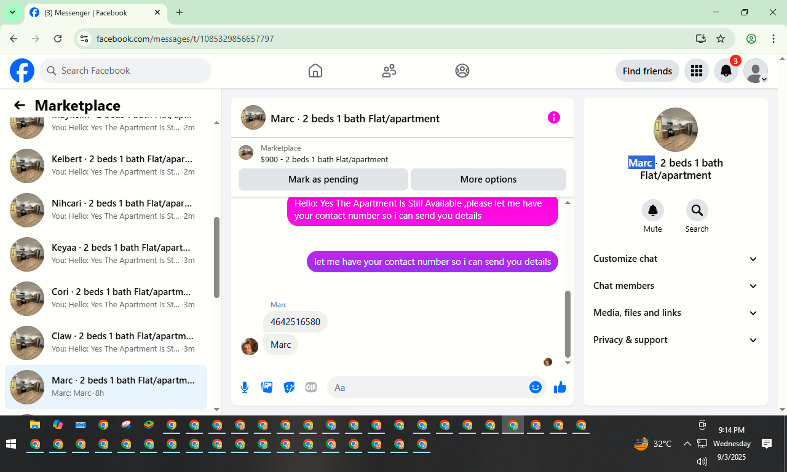Bookmark this tab with the star icon
This screenshot has width=787, height=472.
[x=721, y=39]
